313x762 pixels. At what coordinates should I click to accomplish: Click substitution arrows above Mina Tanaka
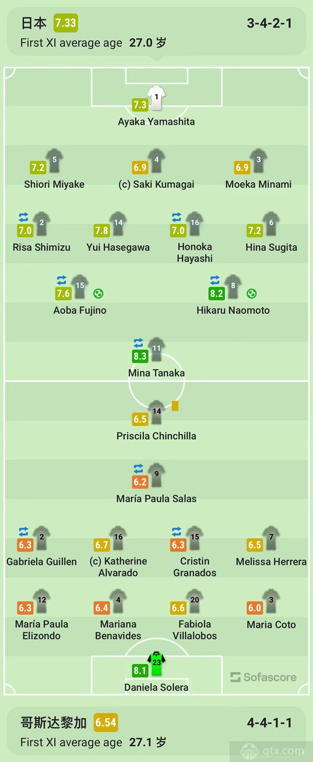tap(138, 343)
